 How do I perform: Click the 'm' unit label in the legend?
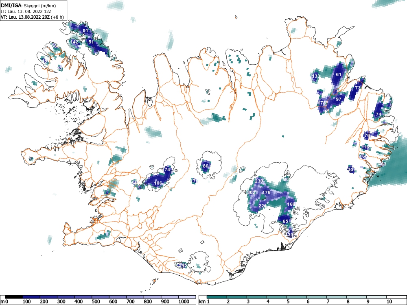2,302
